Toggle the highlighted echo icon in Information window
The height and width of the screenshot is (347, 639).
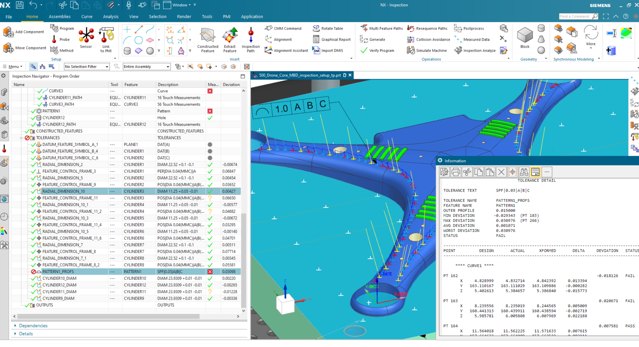pyautogui.click(x=535, y=172)
